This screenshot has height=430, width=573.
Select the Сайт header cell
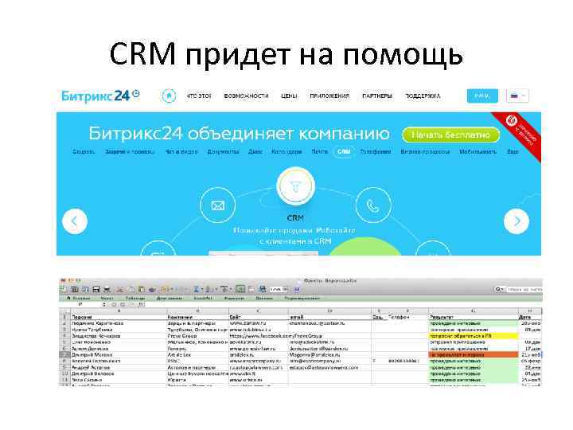259,317
